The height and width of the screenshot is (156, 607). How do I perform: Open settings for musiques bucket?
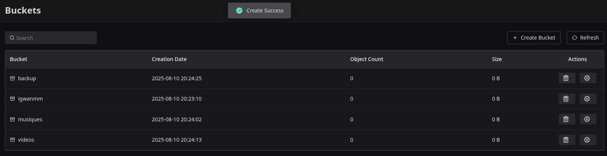[588, 119]
